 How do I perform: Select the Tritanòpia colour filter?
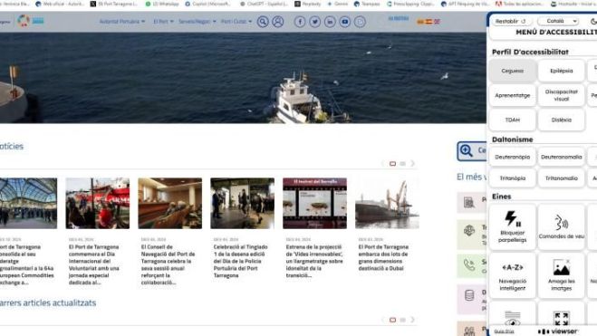513,178
